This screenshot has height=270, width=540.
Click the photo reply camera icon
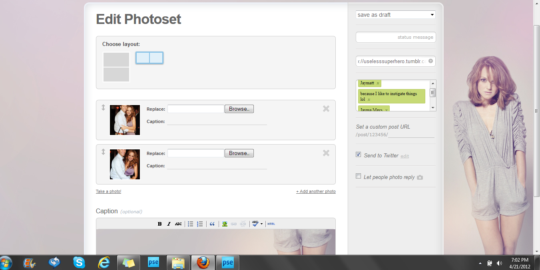[420, 177]
